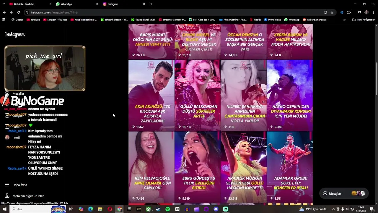Open the Akın Akınözü 130 kilodan reel
The image size is (378, 213).
pos(151,96)
